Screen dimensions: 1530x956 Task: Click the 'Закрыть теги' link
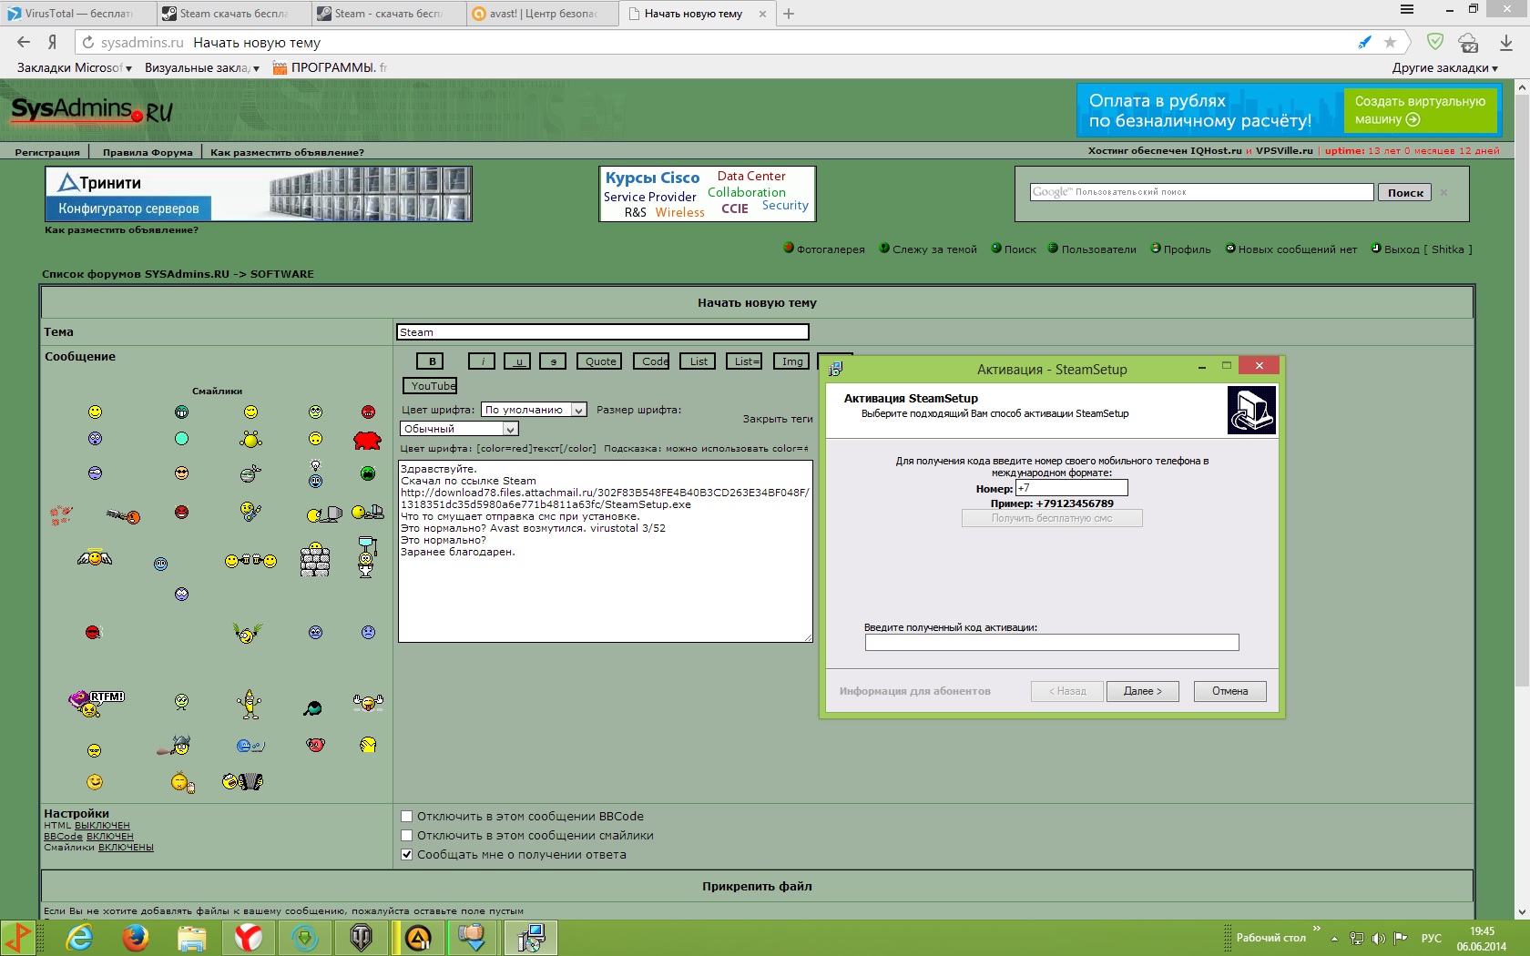(x=777, y=419)
